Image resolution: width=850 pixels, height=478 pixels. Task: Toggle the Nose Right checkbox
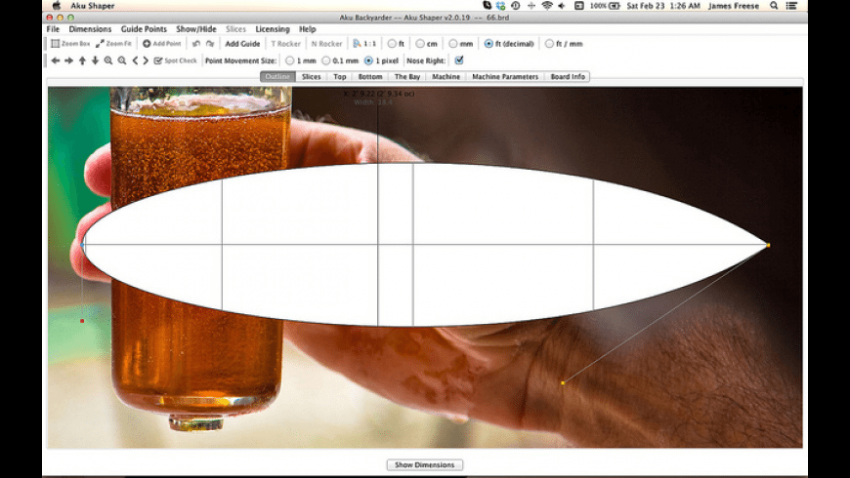[x=459, y=60]
